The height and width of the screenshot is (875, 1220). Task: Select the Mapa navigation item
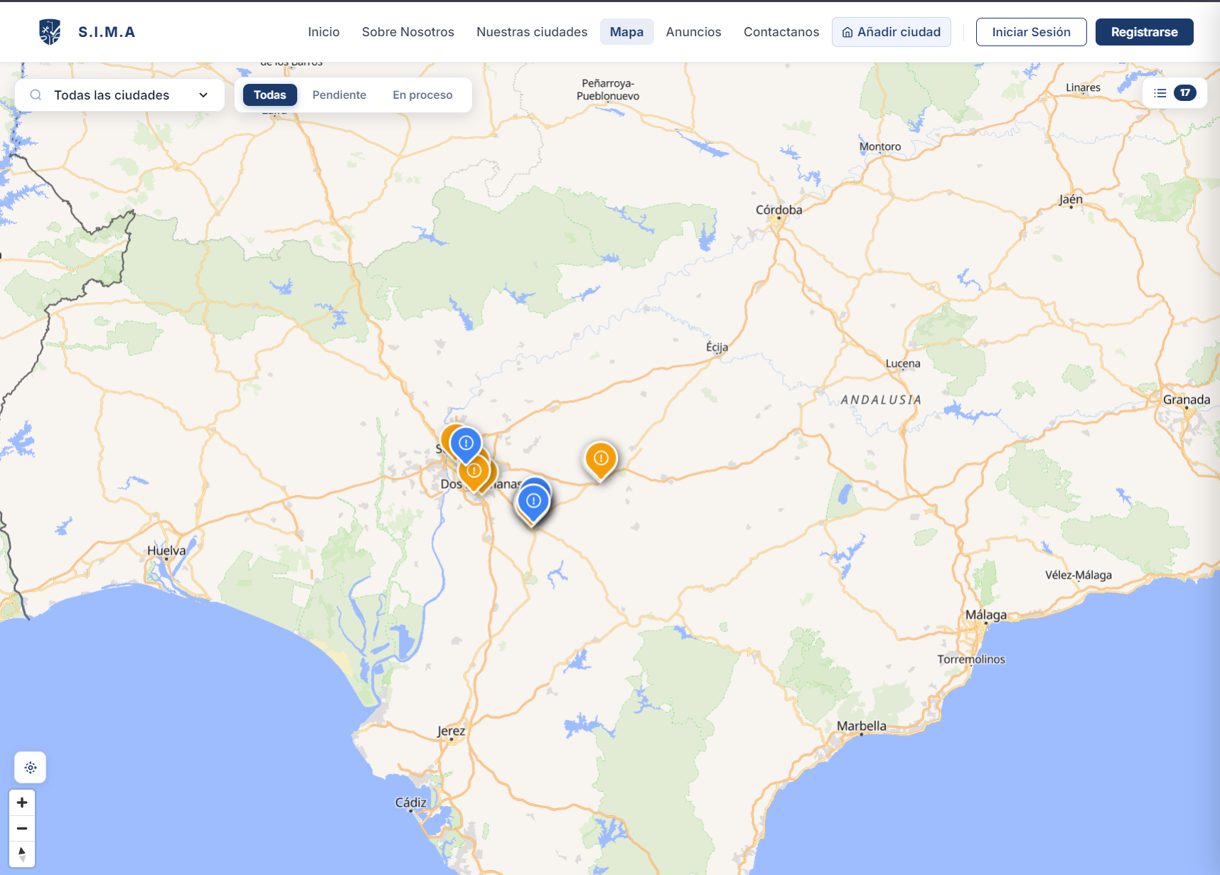(x=626, y=32)
